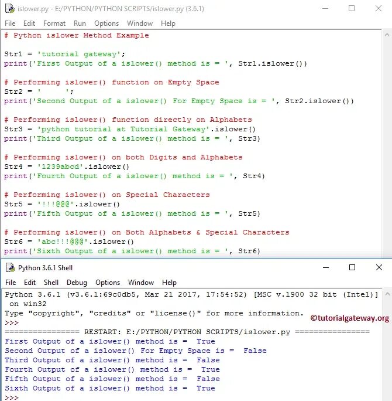Open Options menu in Python Shell window
The width and height of the screenshot is (392, 401).
coord(108,283)
